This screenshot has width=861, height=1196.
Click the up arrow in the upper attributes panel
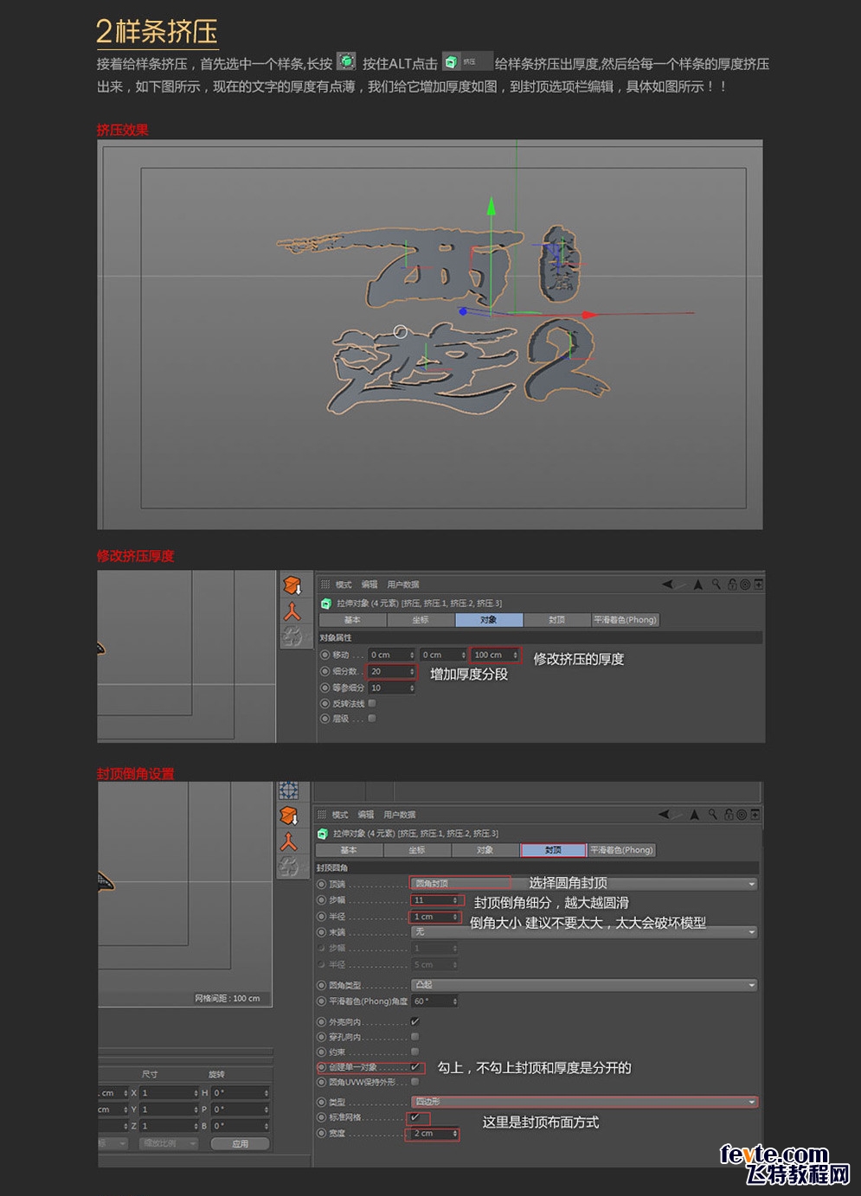click(697, 585)
